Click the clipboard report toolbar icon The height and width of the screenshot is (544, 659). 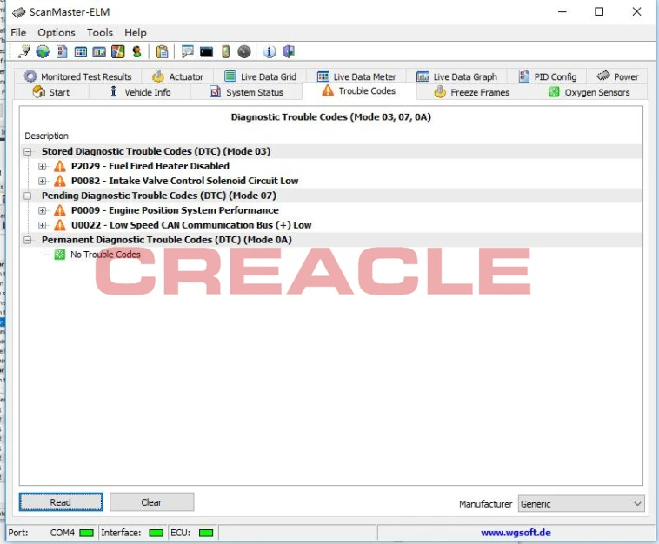pos(162,51)
